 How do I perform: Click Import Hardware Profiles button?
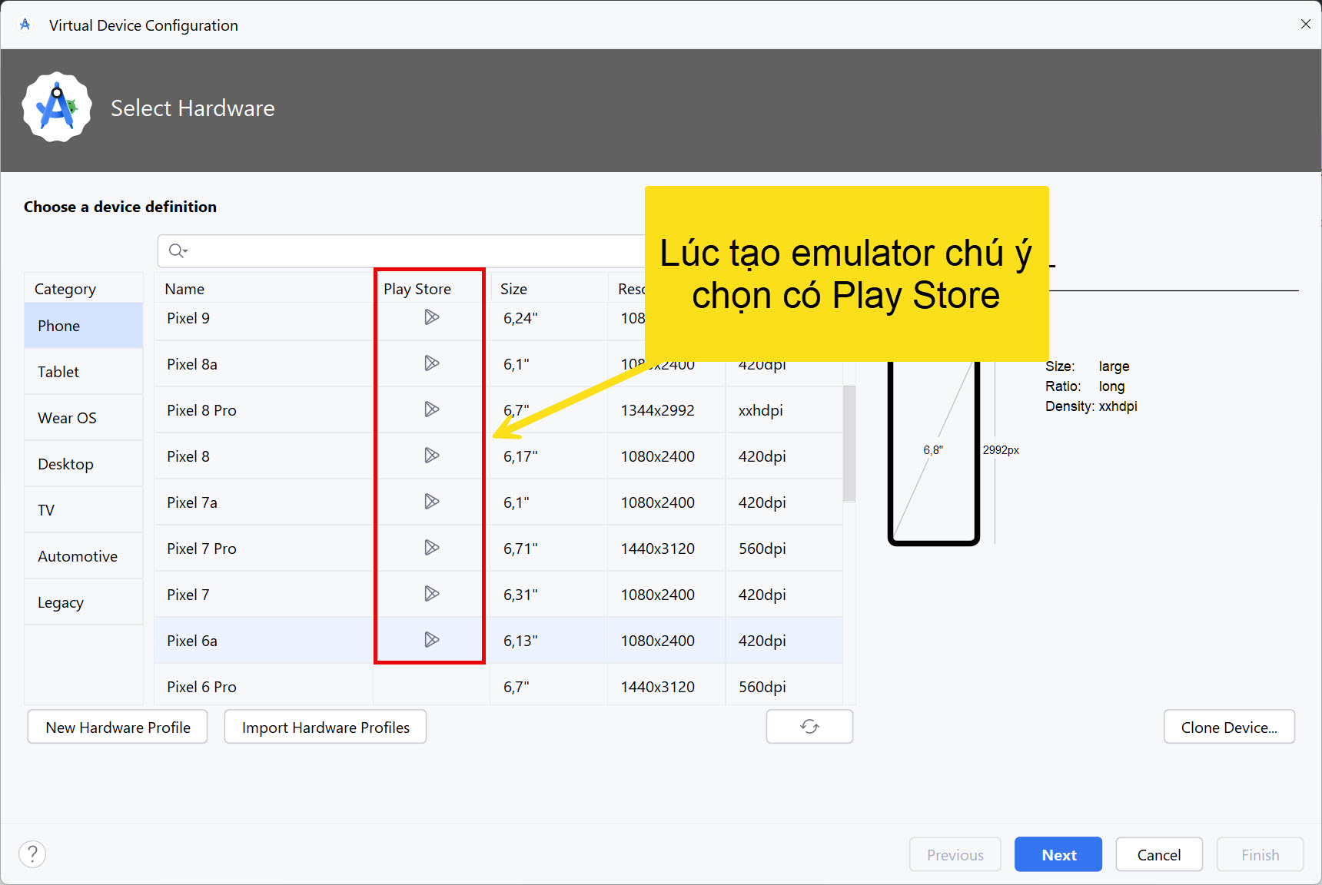pyautogui.click(x=325, y=727)
